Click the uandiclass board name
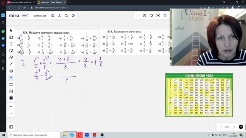The image size is (246, 138). [40, 16]
